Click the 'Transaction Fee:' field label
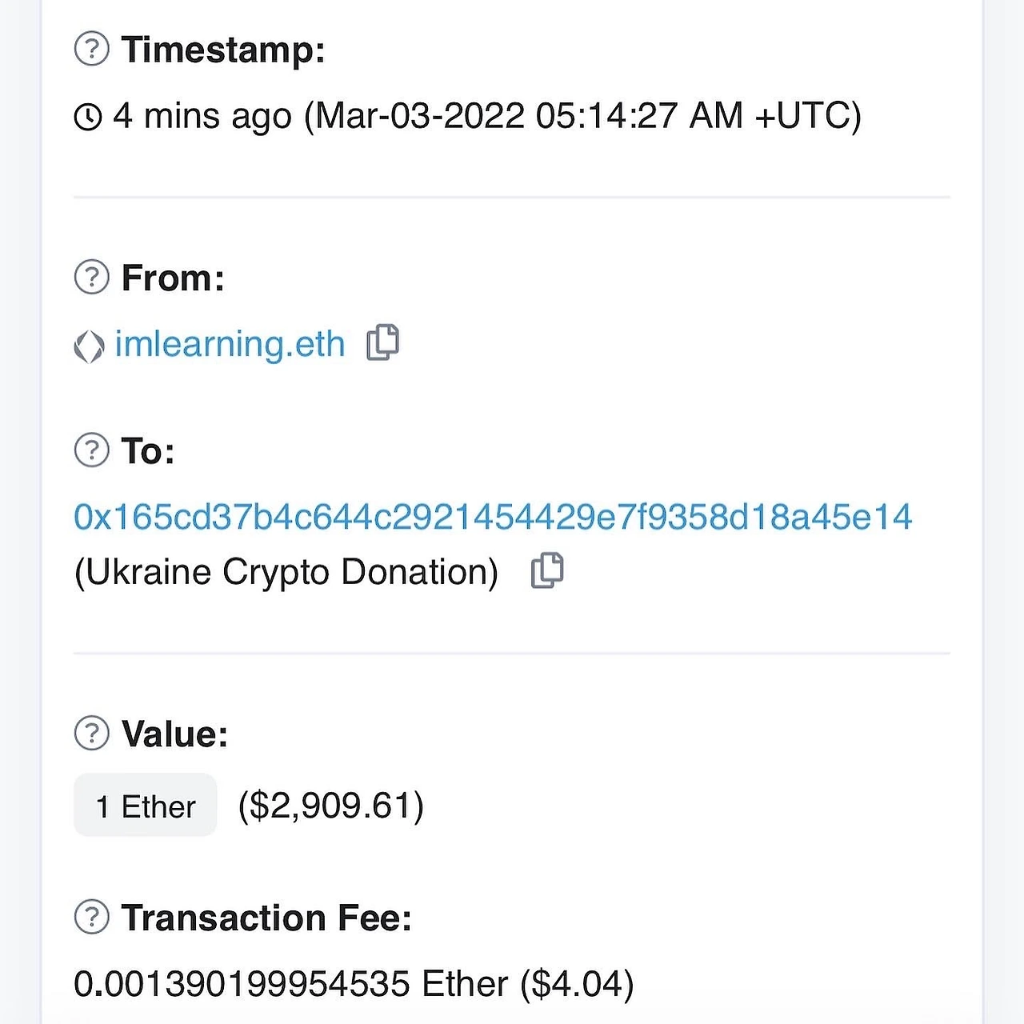Viewport: 1024px width, 1024px height. click(x=266, y=918)
